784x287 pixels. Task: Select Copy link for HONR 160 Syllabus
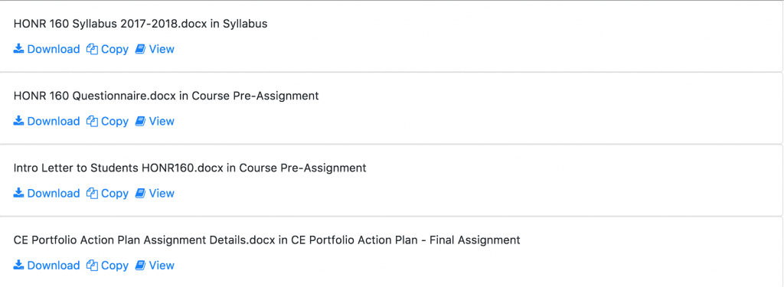click(107, 49)
